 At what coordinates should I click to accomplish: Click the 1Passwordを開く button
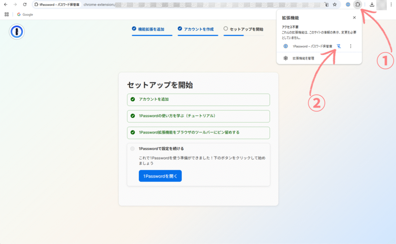point(160,176)
